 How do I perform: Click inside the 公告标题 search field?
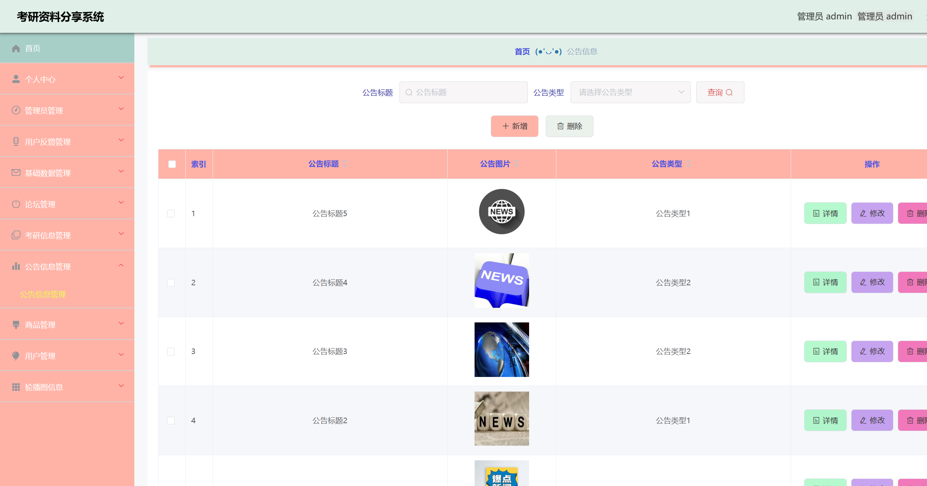tap(463, 92)
